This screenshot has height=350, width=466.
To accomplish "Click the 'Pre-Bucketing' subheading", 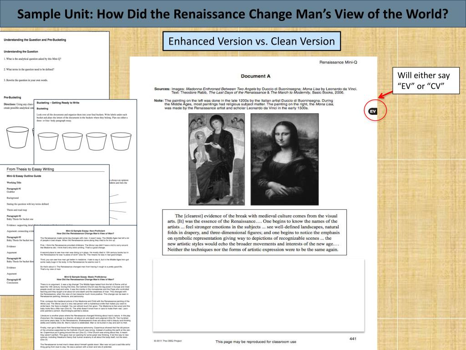I will 12,98.
